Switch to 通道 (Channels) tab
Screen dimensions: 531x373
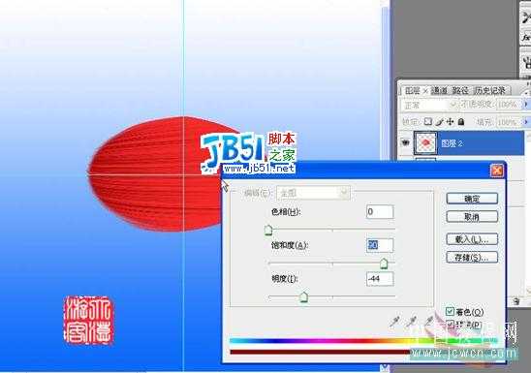point(440,90)
